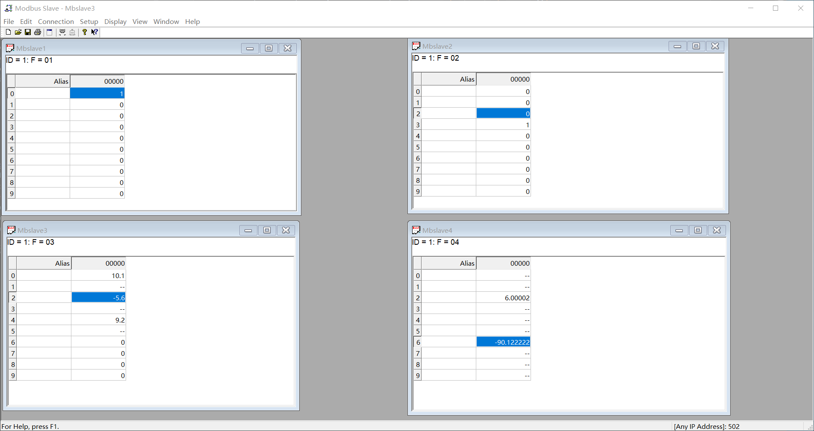Select the cell showing -5.6 in Mbslave3
This screenshot has width=814, height=431.
[98, 297]
